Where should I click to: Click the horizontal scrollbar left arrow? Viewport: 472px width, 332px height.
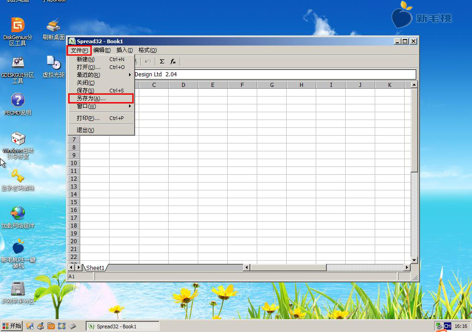coord(247,267)
